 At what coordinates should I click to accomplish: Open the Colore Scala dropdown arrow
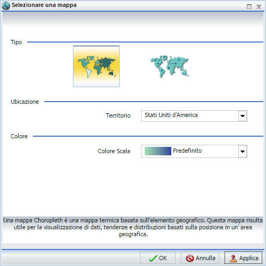tap(243, 152)
